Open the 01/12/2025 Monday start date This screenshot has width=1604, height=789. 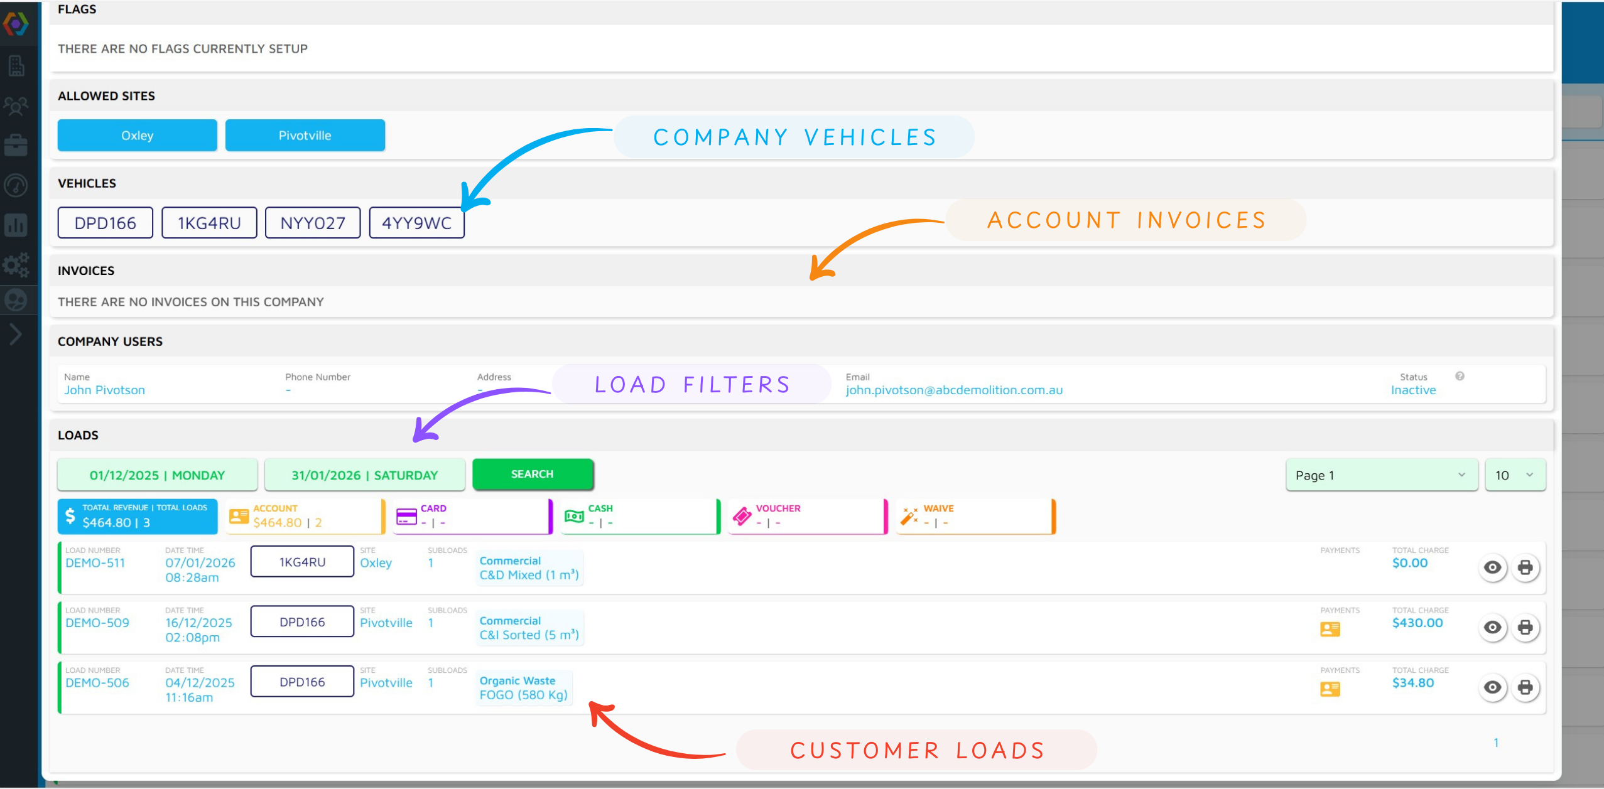coord(157,475)
